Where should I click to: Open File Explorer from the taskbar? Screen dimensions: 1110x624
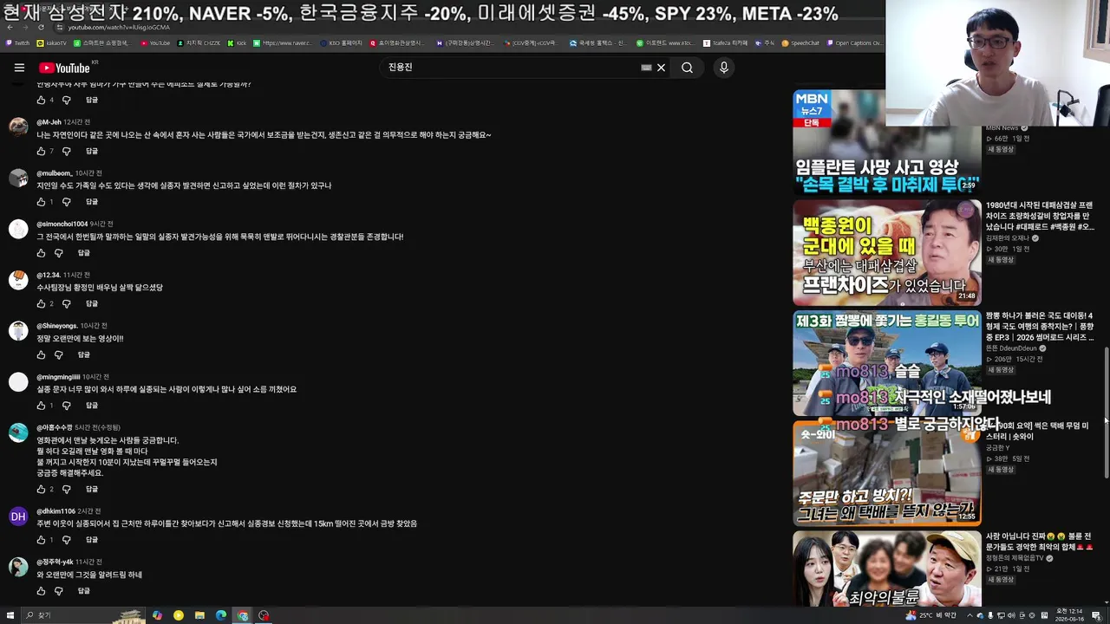coord(199,615)
